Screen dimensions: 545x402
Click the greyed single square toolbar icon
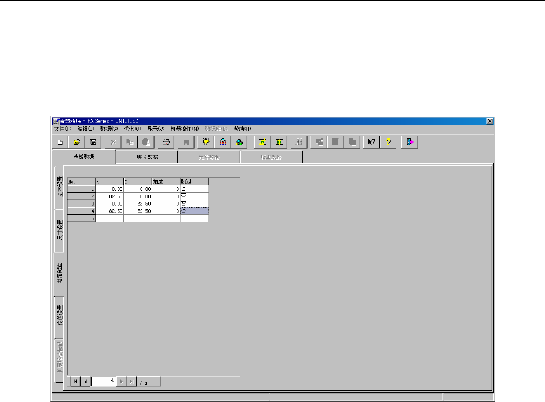tap(335, 142)
